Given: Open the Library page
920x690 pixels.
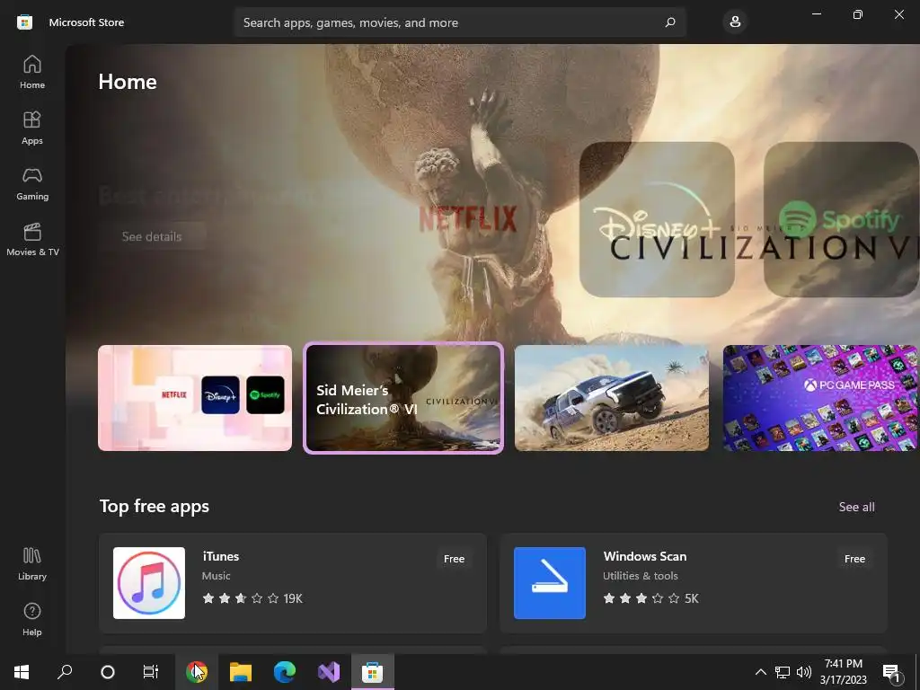Looking at the screenshot, I should tap(32, 564).
